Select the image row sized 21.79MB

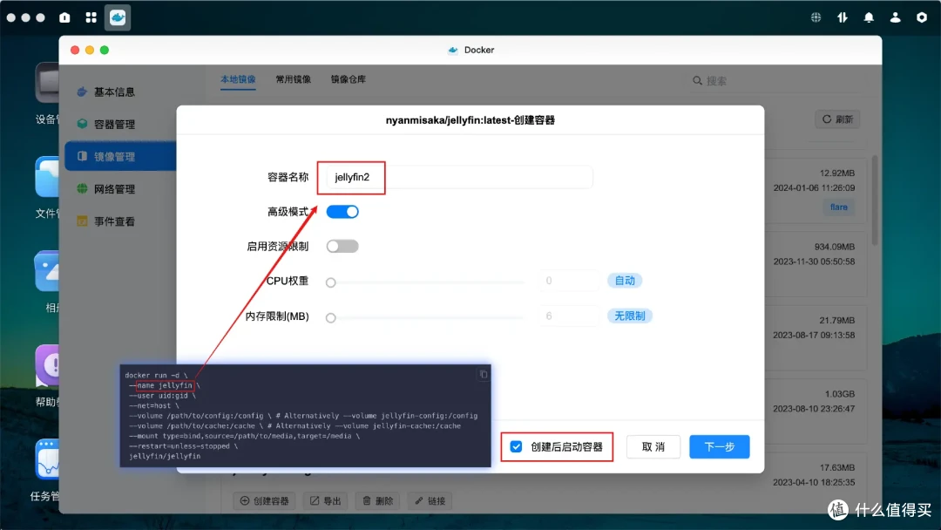[815, 338]
